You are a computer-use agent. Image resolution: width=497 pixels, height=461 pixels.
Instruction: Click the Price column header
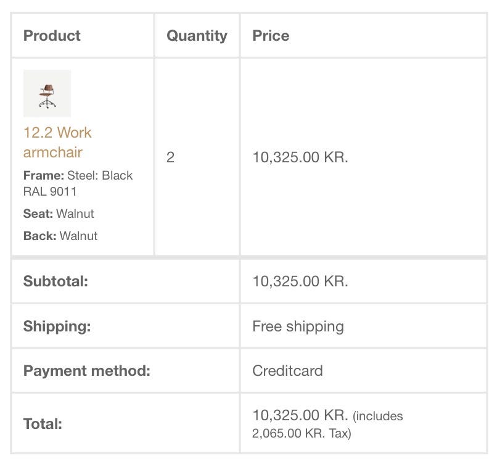pyautogui.click(x=271, y=36)
